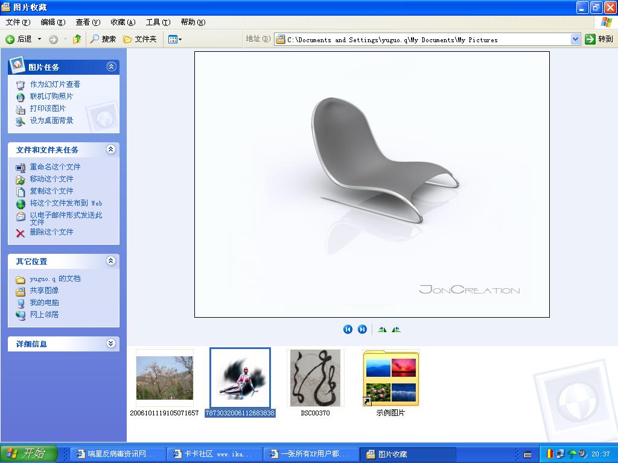Screen dimensions: 618x463
Task: Collapse File and Folder Tasks (文件和文件夹任务) panel
Action: (111, 150)
